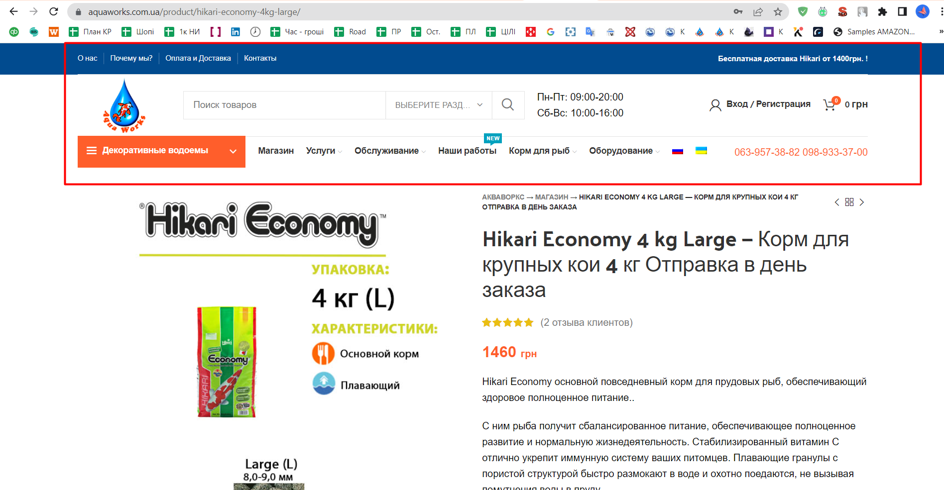Switch site language with the Russian flag

678,151
